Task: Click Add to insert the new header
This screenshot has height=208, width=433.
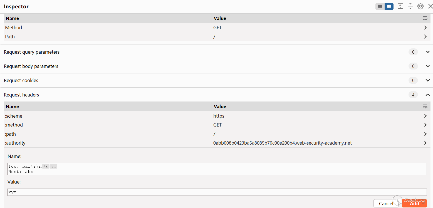Action: click(414, 204)
